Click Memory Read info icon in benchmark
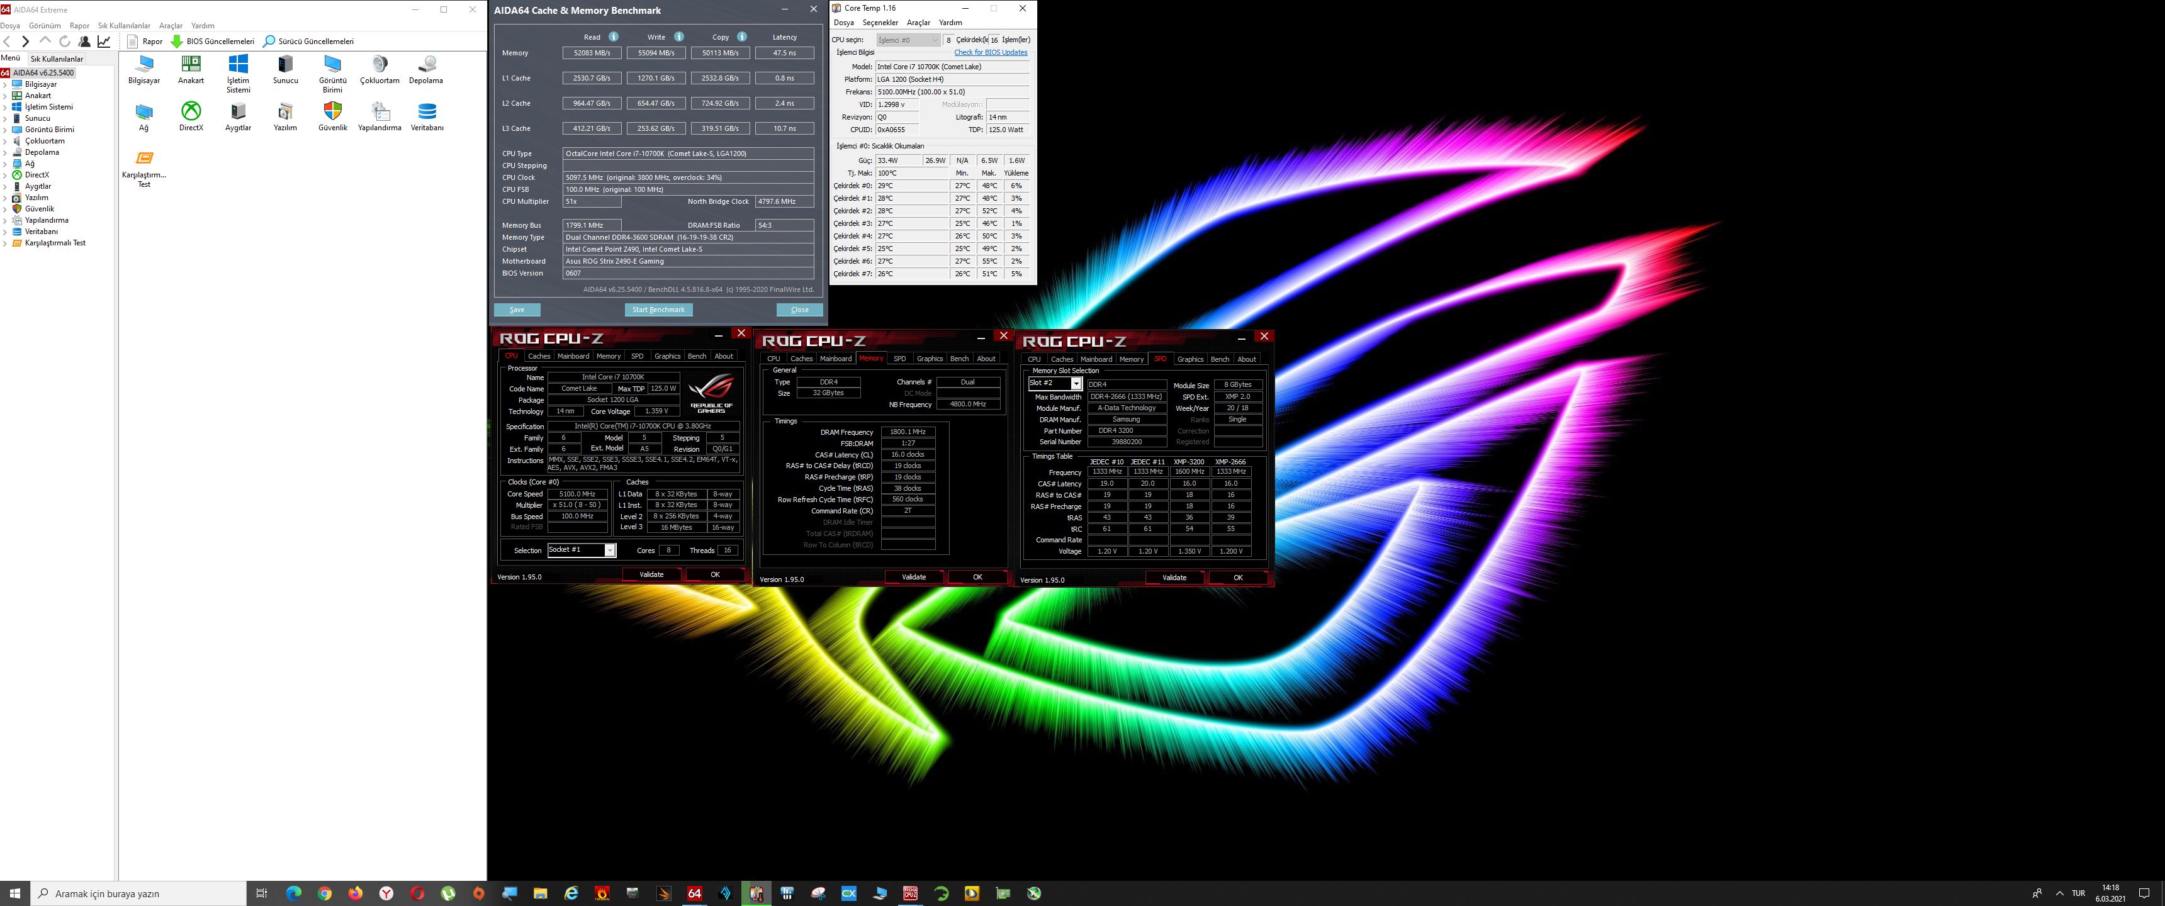This screenshot has height=906, width=2165. [x=614, y=37]
